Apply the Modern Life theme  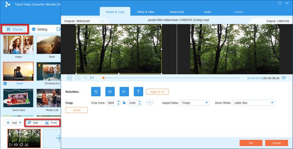point(49,98)
